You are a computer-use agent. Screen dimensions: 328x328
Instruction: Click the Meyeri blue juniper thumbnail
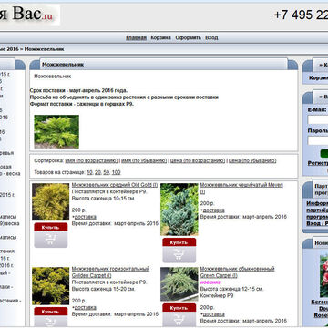(179, 210)
